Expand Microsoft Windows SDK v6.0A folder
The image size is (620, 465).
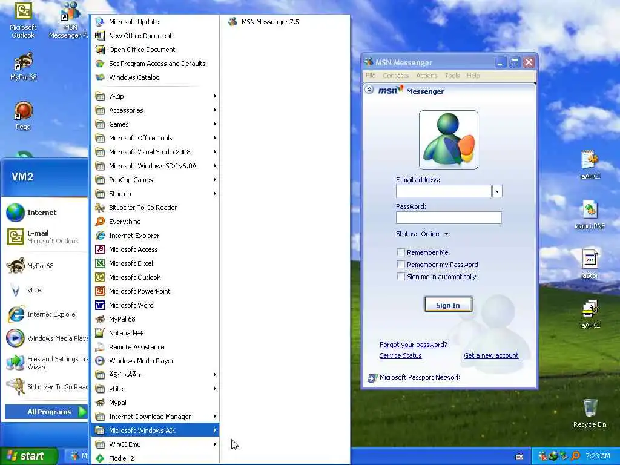coord(155,166)
